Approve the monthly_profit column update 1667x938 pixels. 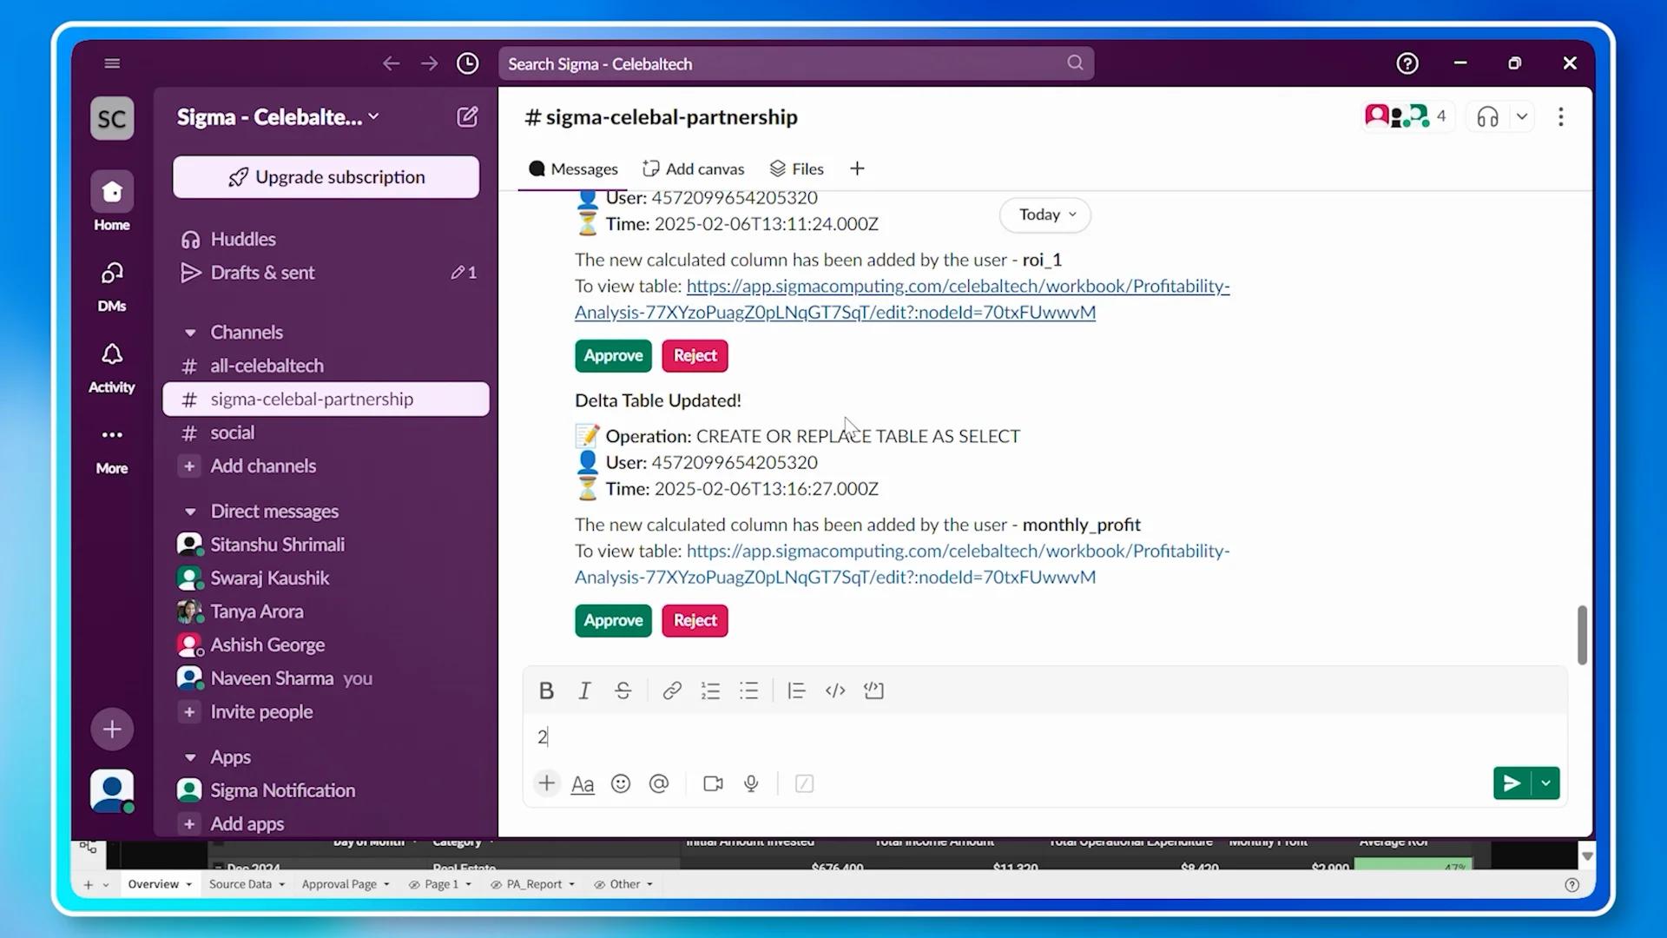pos(613,621)
